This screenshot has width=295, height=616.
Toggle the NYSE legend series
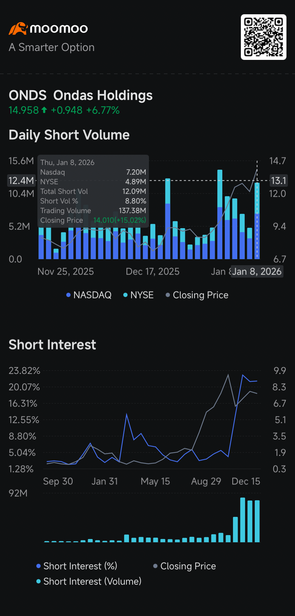(139, 295)
